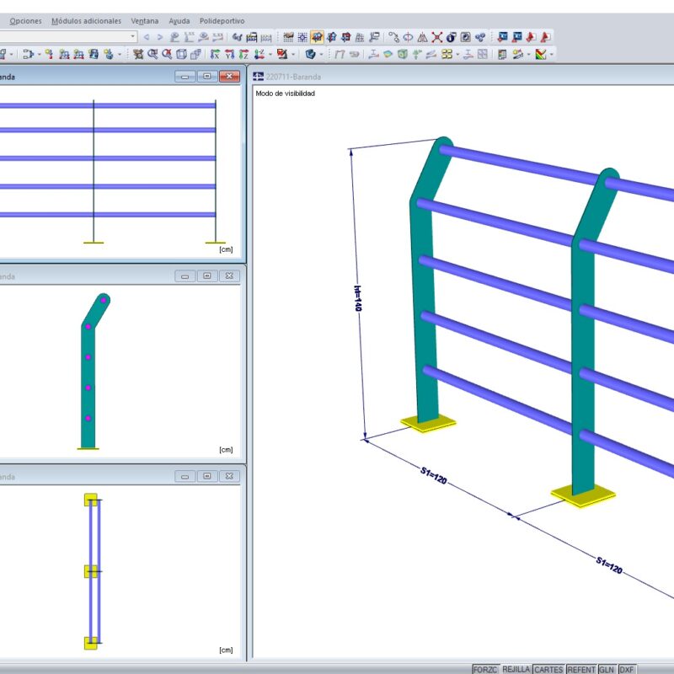Toggle the visibility mode icon (highlighted)
674x674 pixels.
(317, 37)
